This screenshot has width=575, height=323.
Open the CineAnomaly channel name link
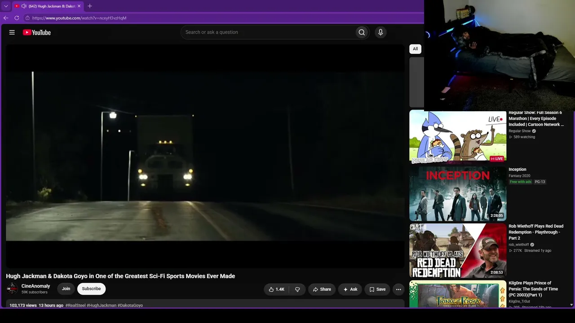pyautogui.click(x=36, y=286)
